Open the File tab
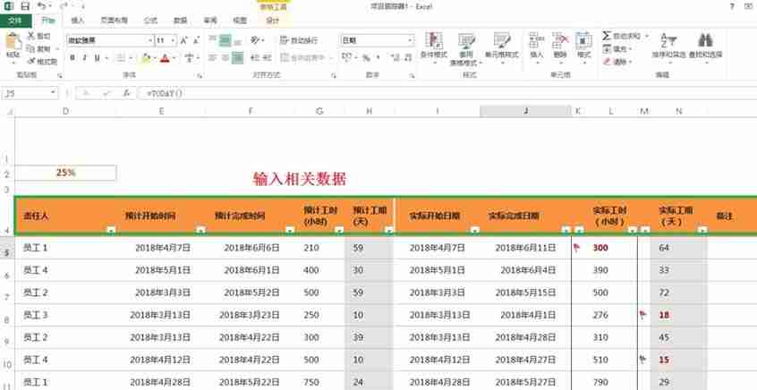 (x=15, y=21)
